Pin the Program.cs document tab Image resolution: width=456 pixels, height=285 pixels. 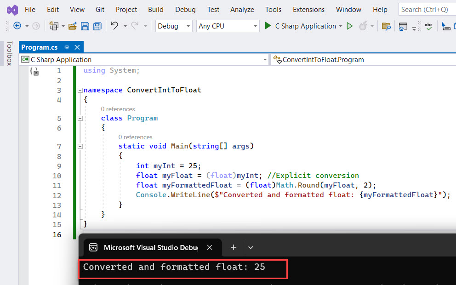[x=67, y=47]
